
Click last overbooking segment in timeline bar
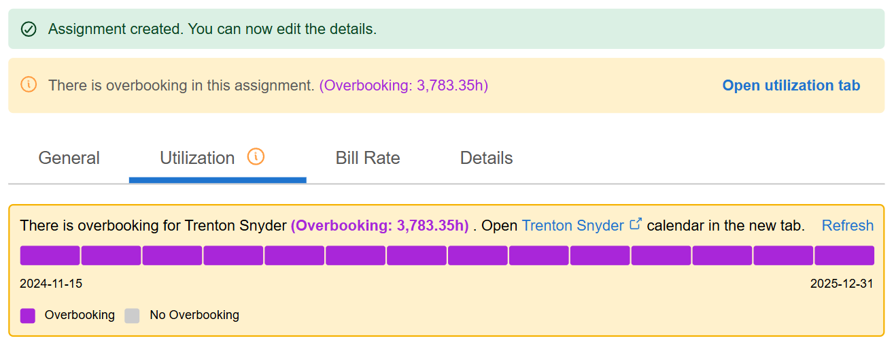844,255
